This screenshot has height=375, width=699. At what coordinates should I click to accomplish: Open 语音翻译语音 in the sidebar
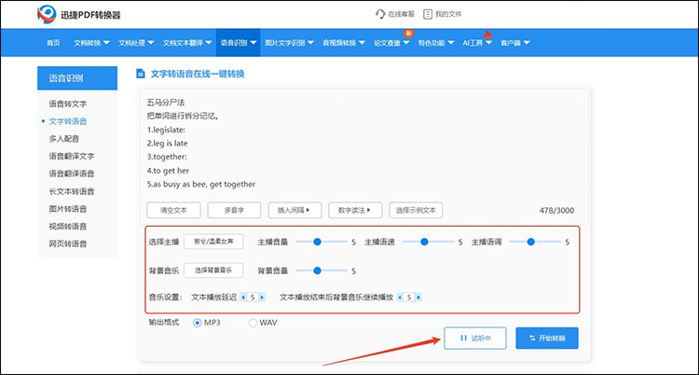pos(72,174)
